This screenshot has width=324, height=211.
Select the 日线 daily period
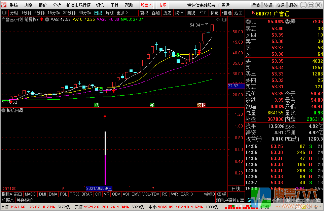(98, 13)
